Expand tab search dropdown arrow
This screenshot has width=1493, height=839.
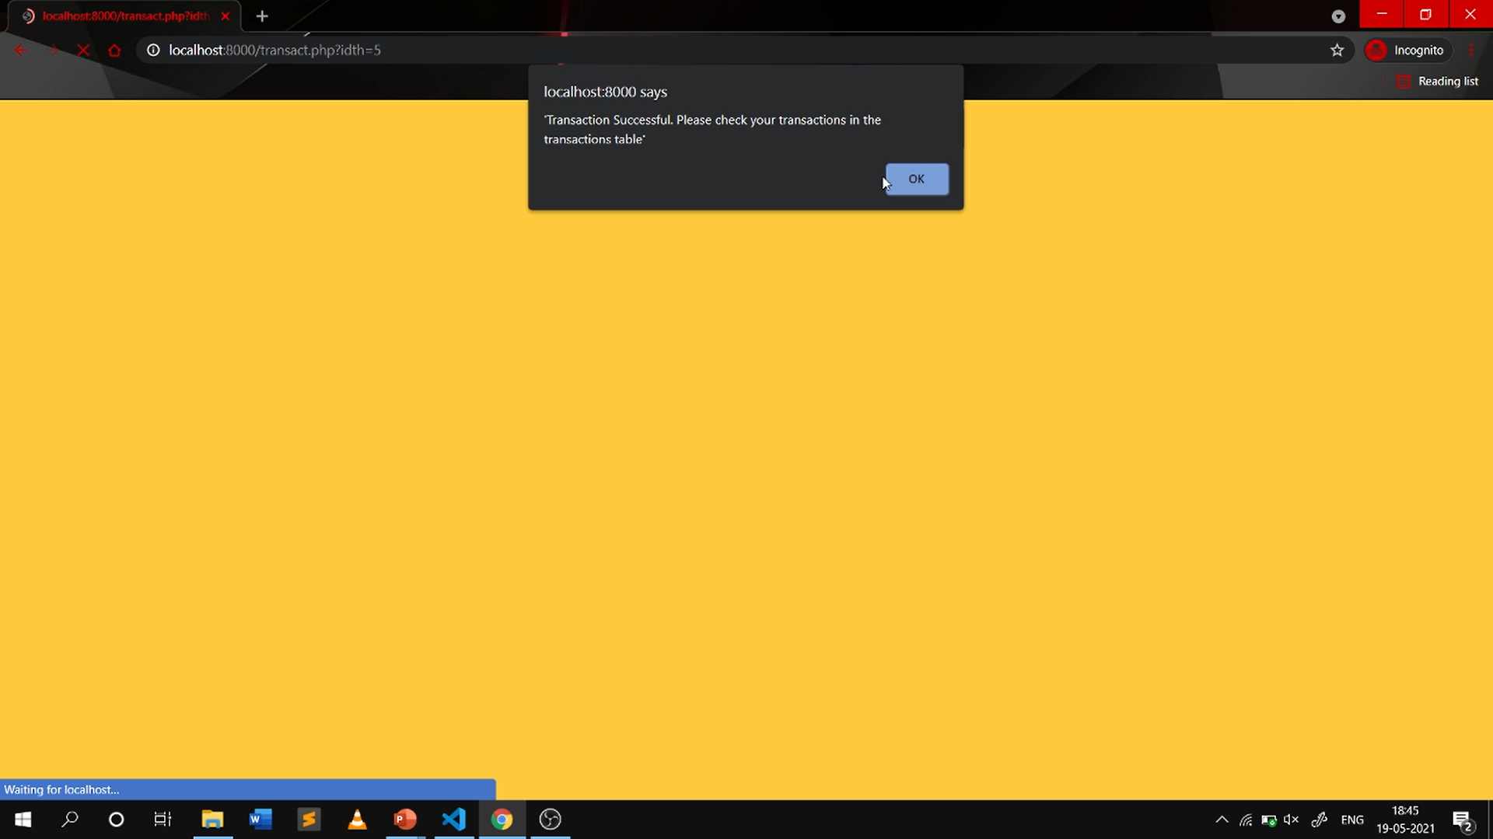click(x=1338, y=16)
